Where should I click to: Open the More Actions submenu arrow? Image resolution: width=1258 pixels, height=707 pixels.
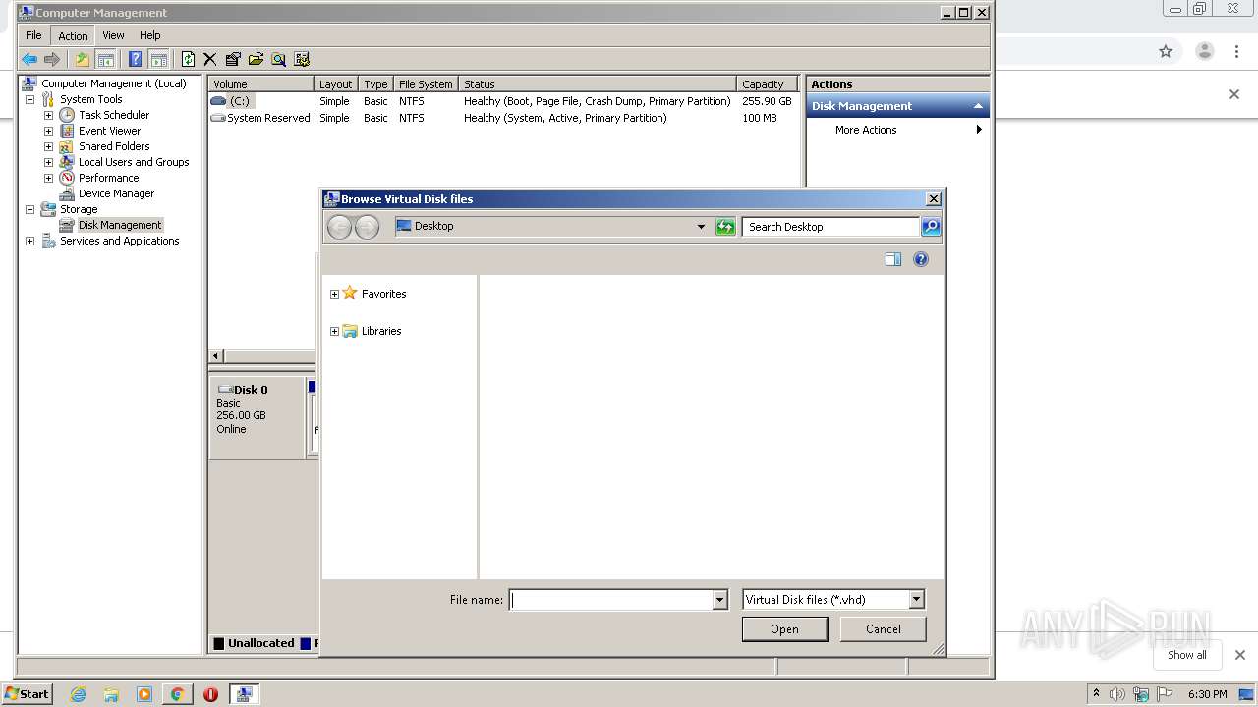[x=979, y=130]
